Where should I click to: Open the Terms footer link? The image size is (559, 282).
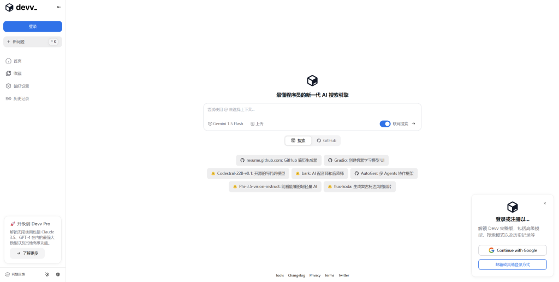(x=329, y=275)
